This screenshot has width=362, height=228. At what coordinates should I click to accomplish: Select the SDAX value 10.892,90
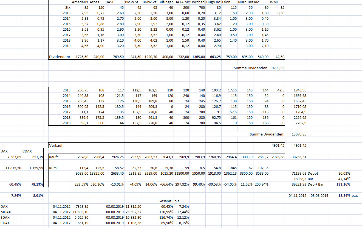134,218
